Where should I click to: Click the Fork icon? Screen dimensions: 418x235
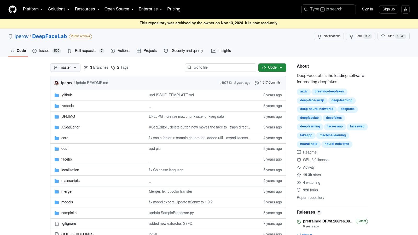pos(351,36)
